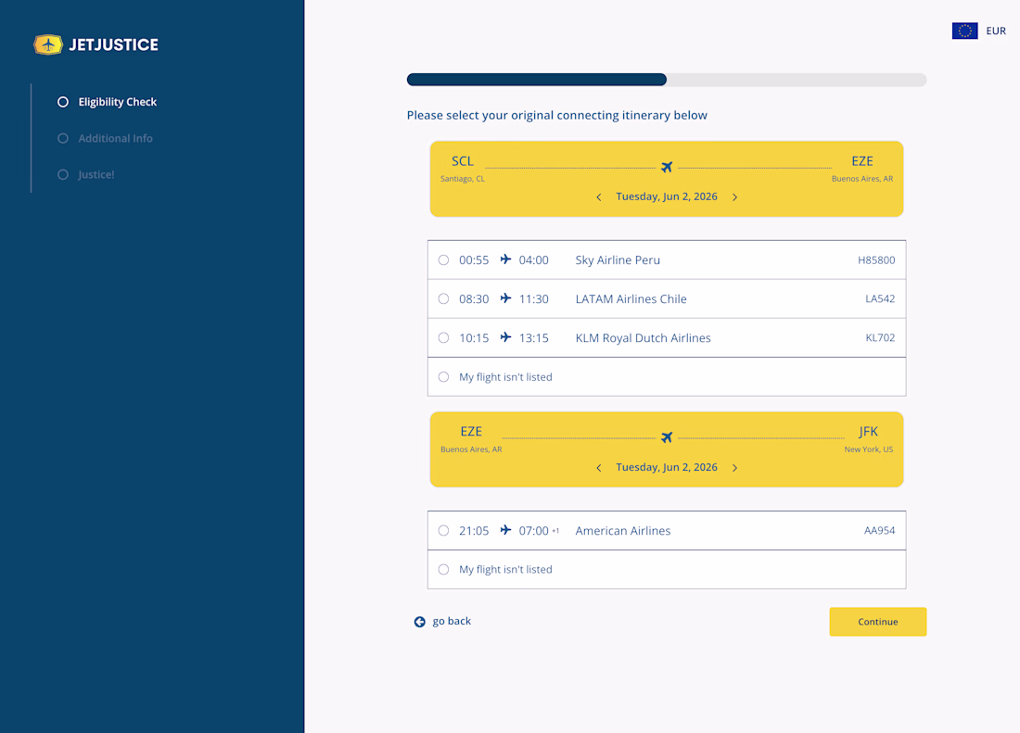The width and height of the screenshot is (1020, 733).
Task: Click 'LATAM Airlines Chile' airline name
Action: [631, 299]
